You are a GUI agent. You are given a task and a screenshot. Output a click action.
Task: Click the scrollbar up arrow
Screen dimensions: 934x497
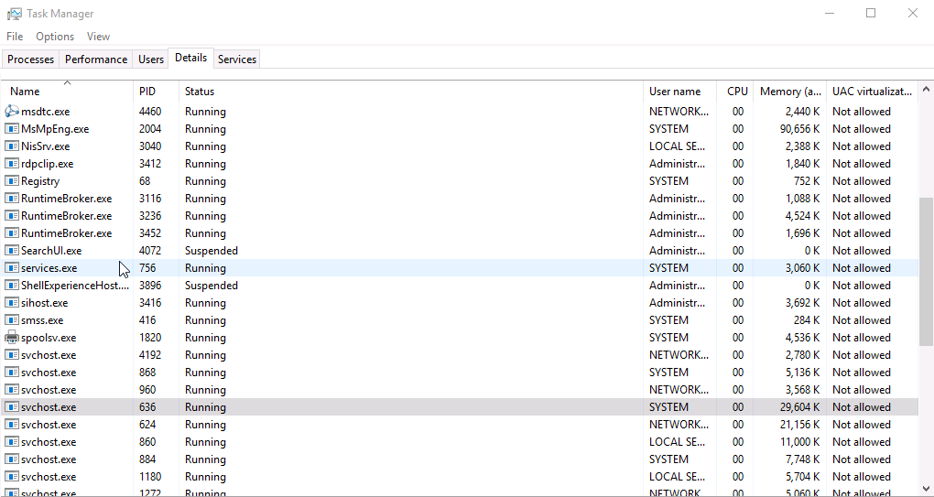[926, 90]
